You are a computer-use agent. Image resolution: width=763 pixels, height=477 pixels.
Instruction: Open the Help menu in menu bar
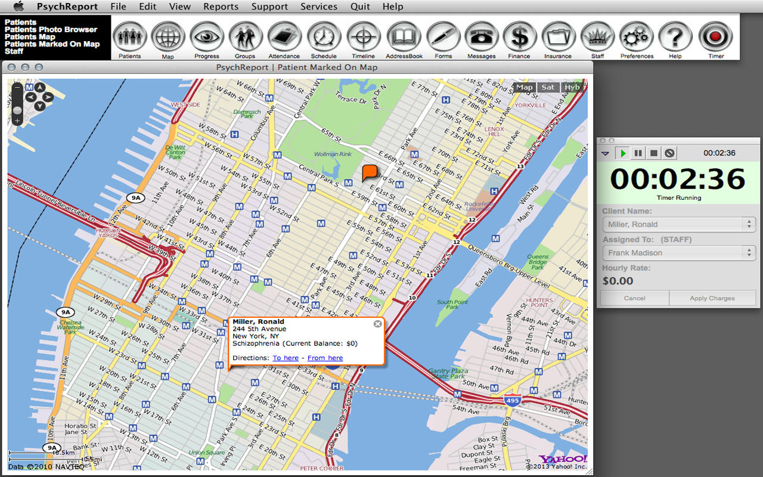point(393,7)
